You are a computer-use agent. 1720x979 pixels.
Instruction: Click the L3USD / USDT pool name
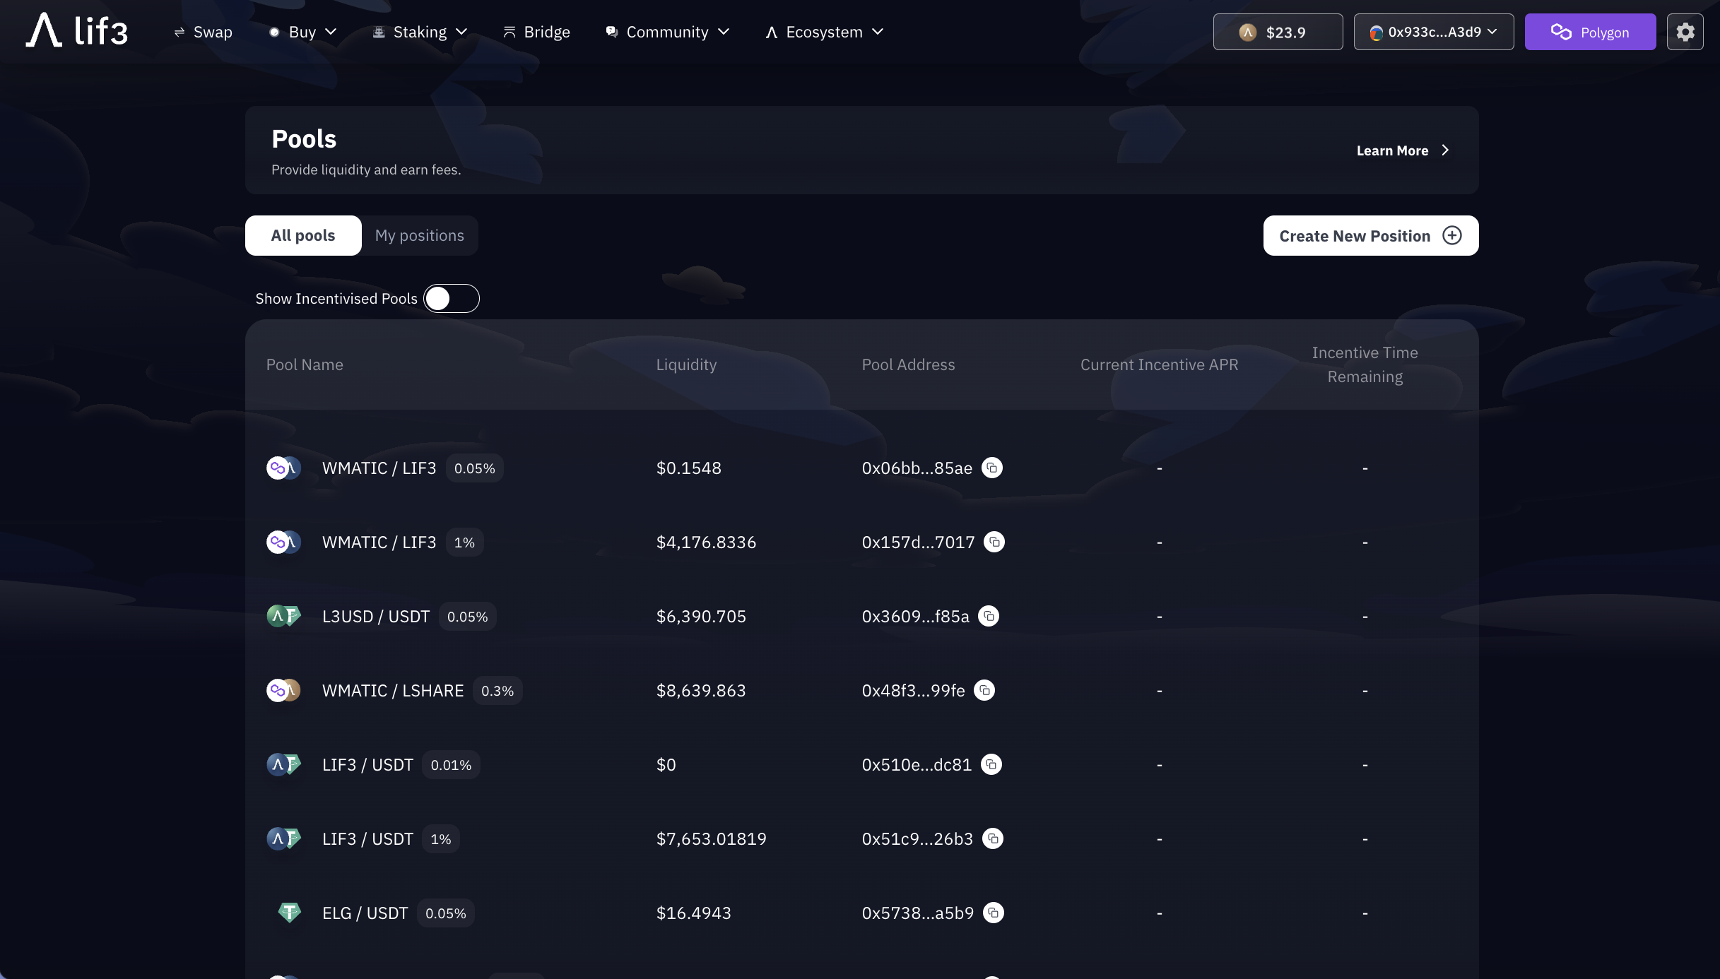376,617
